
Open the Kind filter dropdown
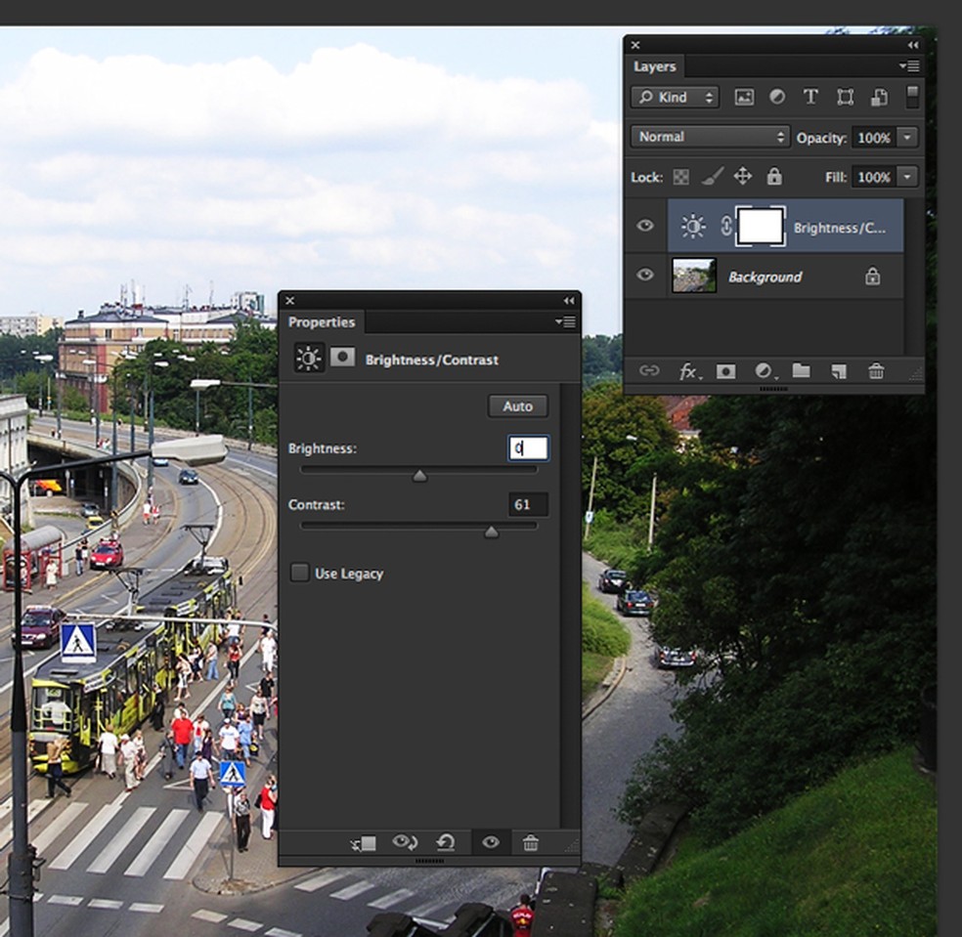[675, 98]
